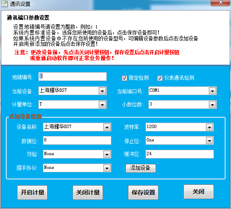This screenshot has width=231, height=209.
Task: Click the 添加设备 button
Action: pos(141,168)
